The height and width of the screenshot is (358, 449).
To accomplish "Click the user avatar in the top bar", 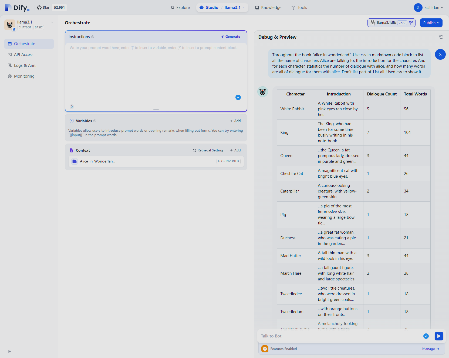I will (418, 8).
